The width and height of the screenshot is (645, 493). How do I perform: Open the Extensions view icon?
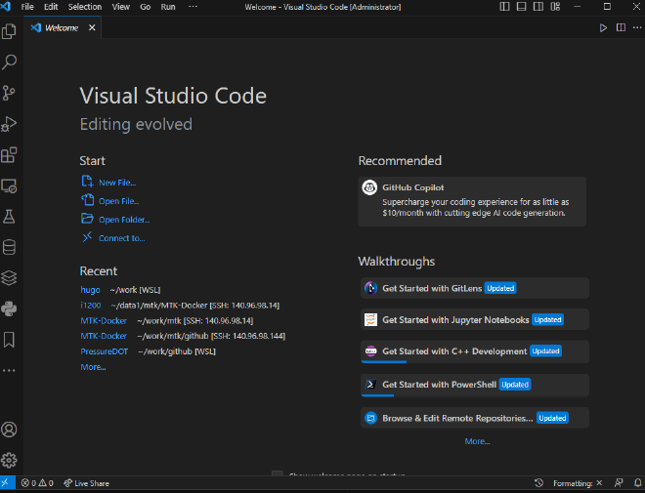pos(9,155)
